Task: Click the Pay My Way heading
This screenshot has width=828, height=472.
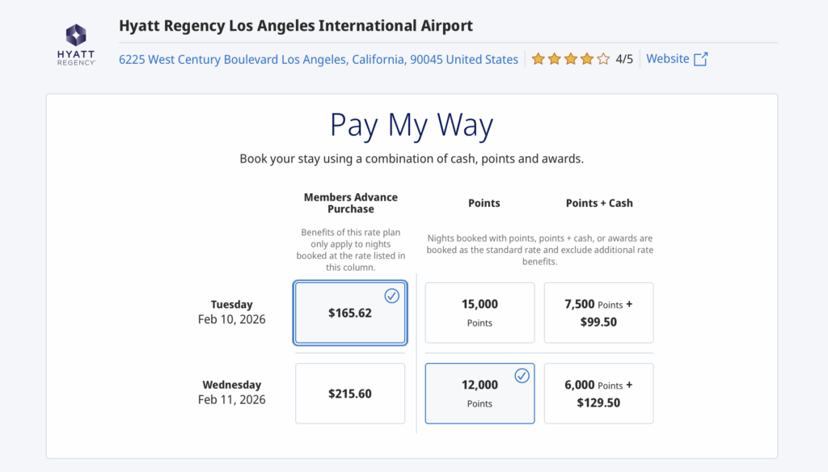Action: pos(412,125)
